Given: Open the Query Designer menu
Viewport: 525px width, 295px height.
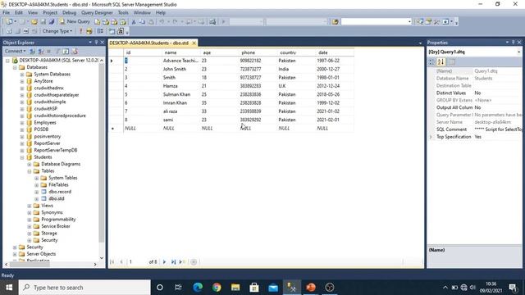Looking at the screenshot, I should click(97, 13).
